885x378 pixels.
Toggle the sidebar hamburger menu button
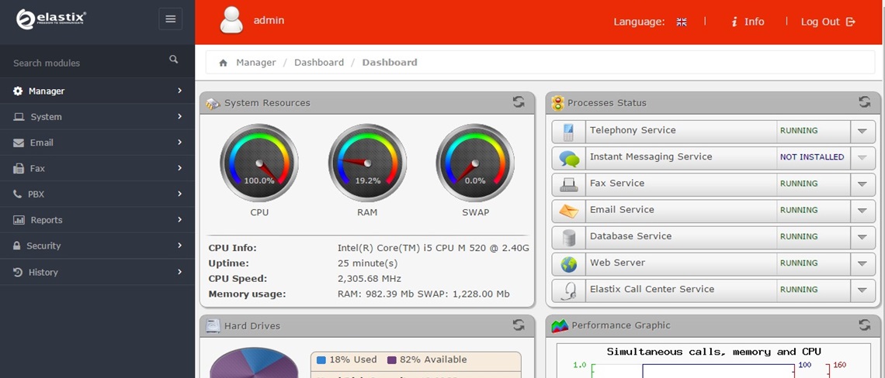pos(171,19)
